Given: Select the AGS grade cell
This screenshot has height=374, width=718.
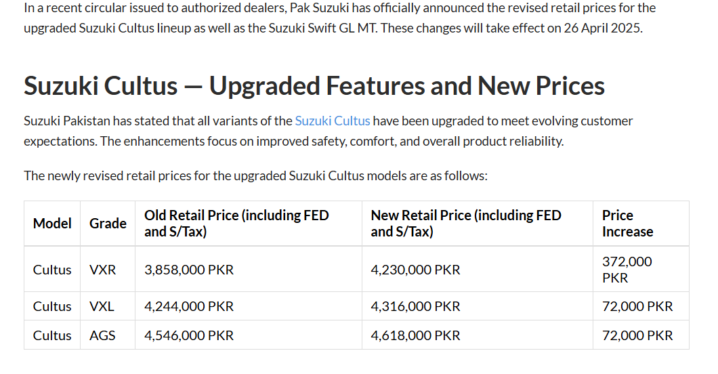Looking at the screenshot, I should [108, 335].
